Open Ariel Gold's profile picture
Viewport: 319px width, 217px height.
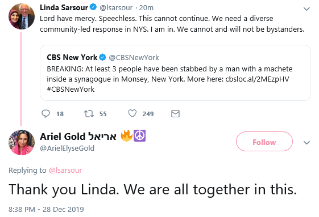pos(22,143)
